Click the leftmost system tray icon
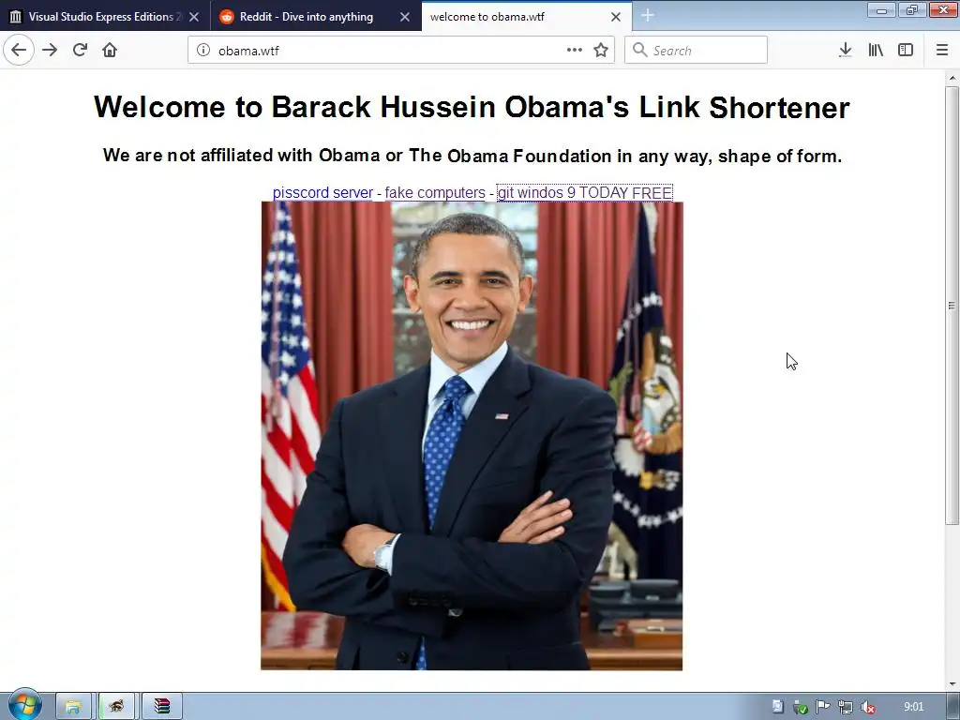 click(x=777, y=707)
